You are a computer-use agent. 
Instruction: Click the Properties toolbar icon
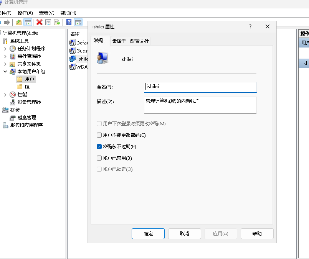[48, 22]
